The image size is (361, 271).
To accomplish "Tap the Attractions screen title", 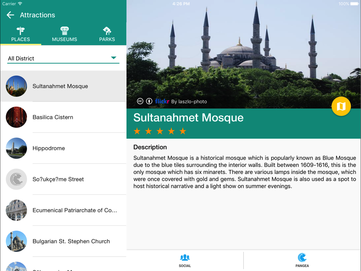I will point(38,15).
